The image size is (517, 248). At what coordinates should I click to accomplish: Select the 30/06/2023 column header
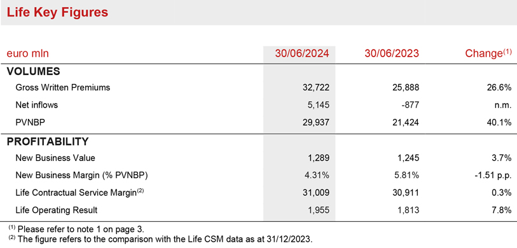392,53
